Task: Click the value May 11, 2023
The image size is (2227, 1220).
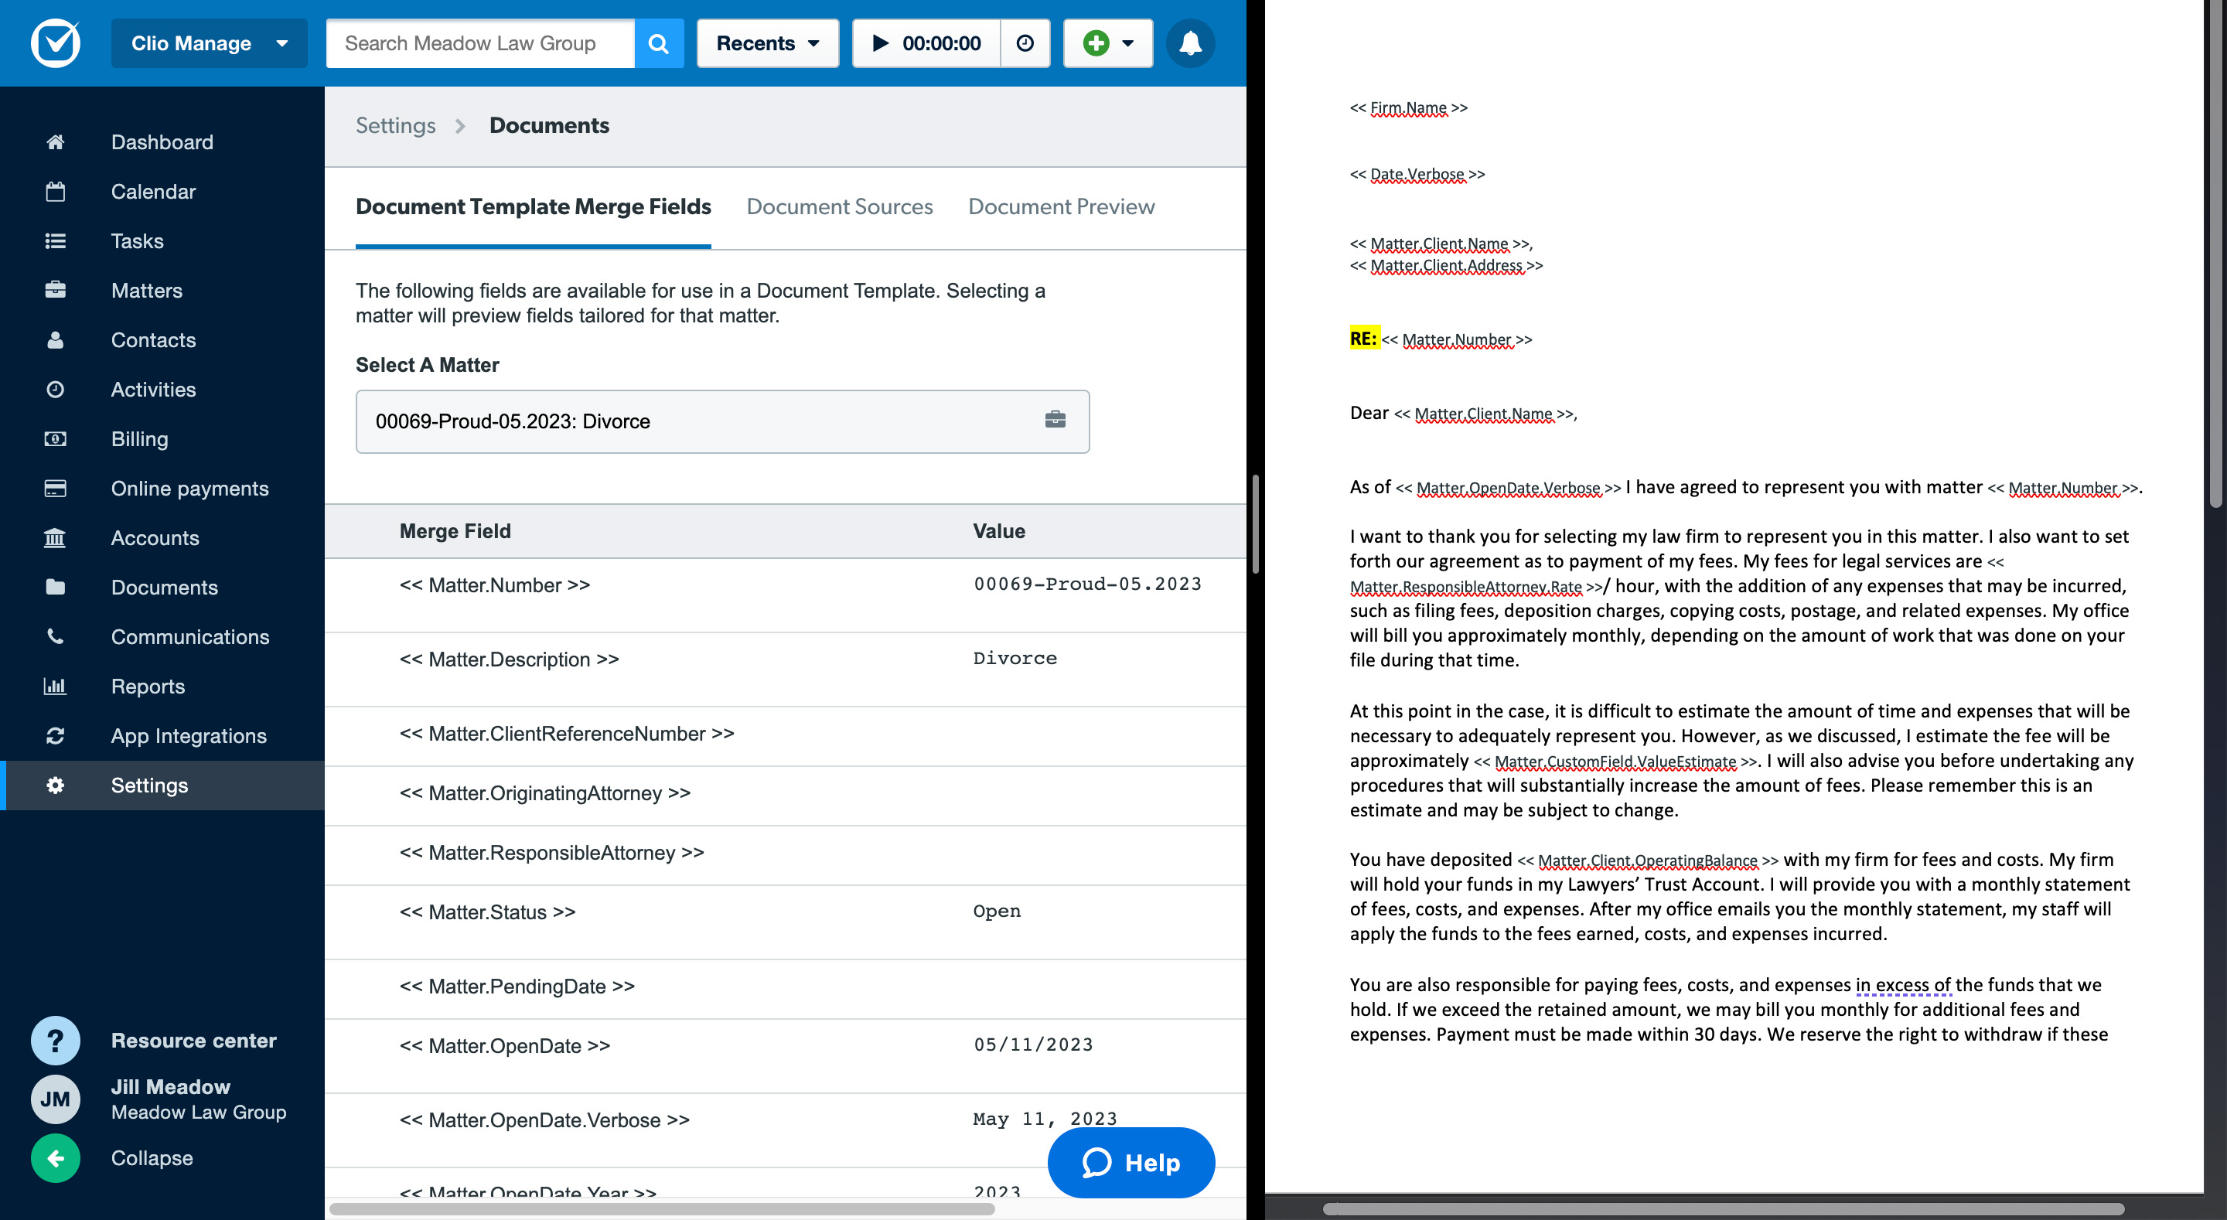Action: point(1045,1118)
